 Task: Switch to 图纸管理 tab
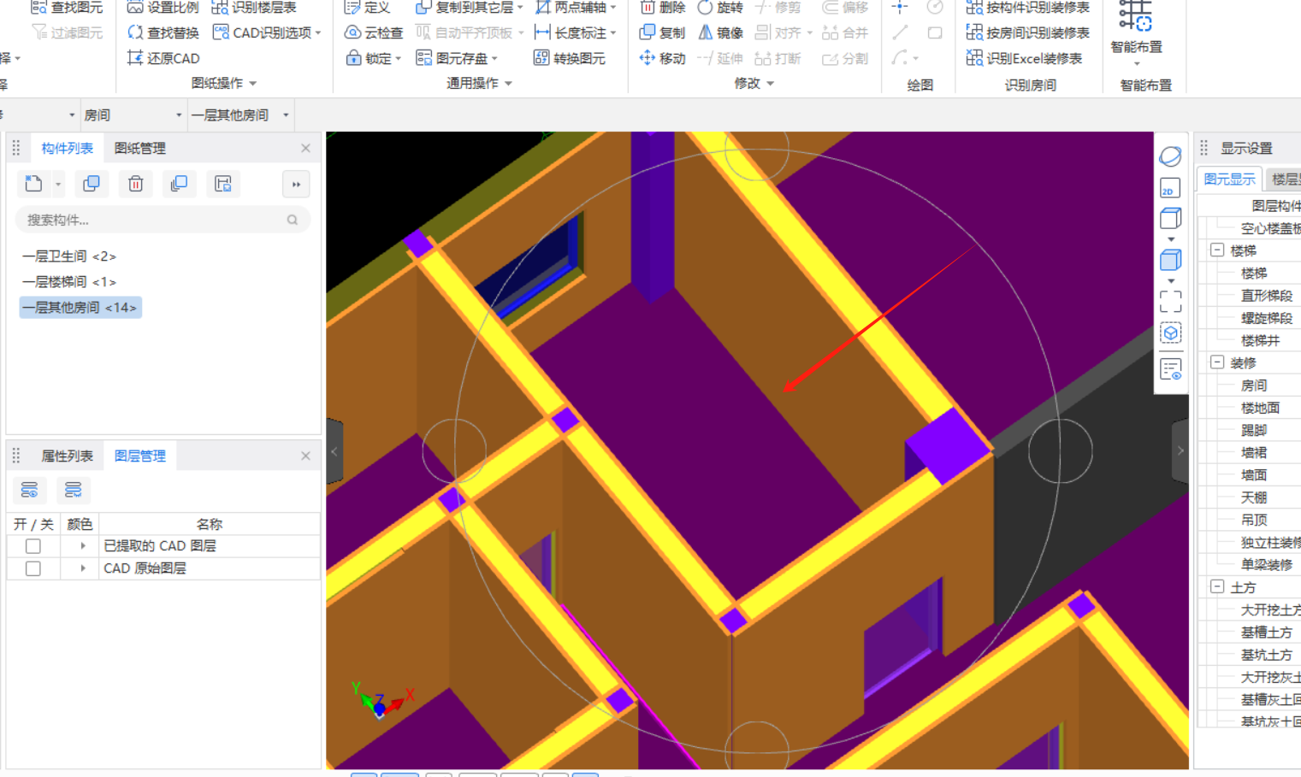pos(140,148)
